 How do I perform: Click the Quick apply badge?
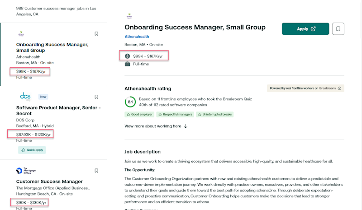point(32,150)
